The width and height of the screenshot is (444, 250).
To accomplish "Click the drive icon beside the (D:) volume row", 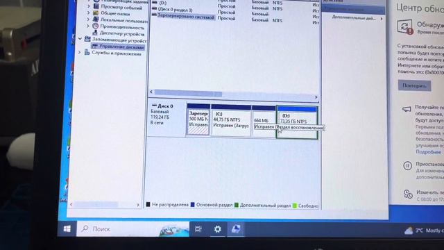I will click(155, 2).
